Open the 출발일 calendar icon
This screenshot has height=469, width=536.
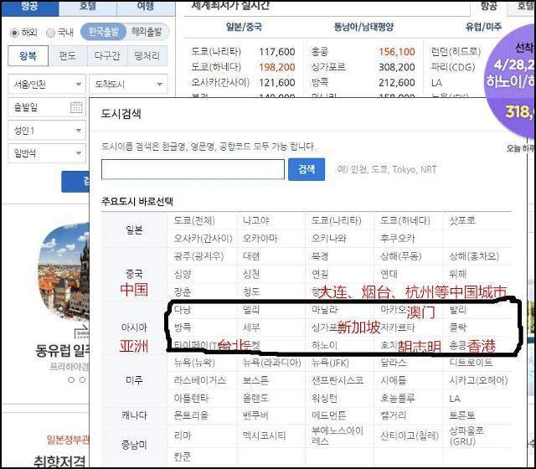pyautogui.click(x=76, y=107)
